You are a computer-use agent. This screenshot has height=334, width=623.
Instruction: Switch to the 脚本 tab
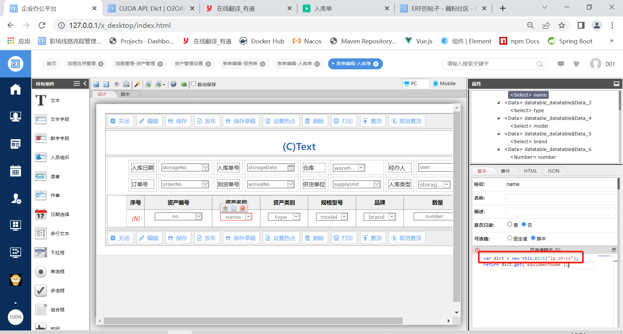tap(125, 94)
